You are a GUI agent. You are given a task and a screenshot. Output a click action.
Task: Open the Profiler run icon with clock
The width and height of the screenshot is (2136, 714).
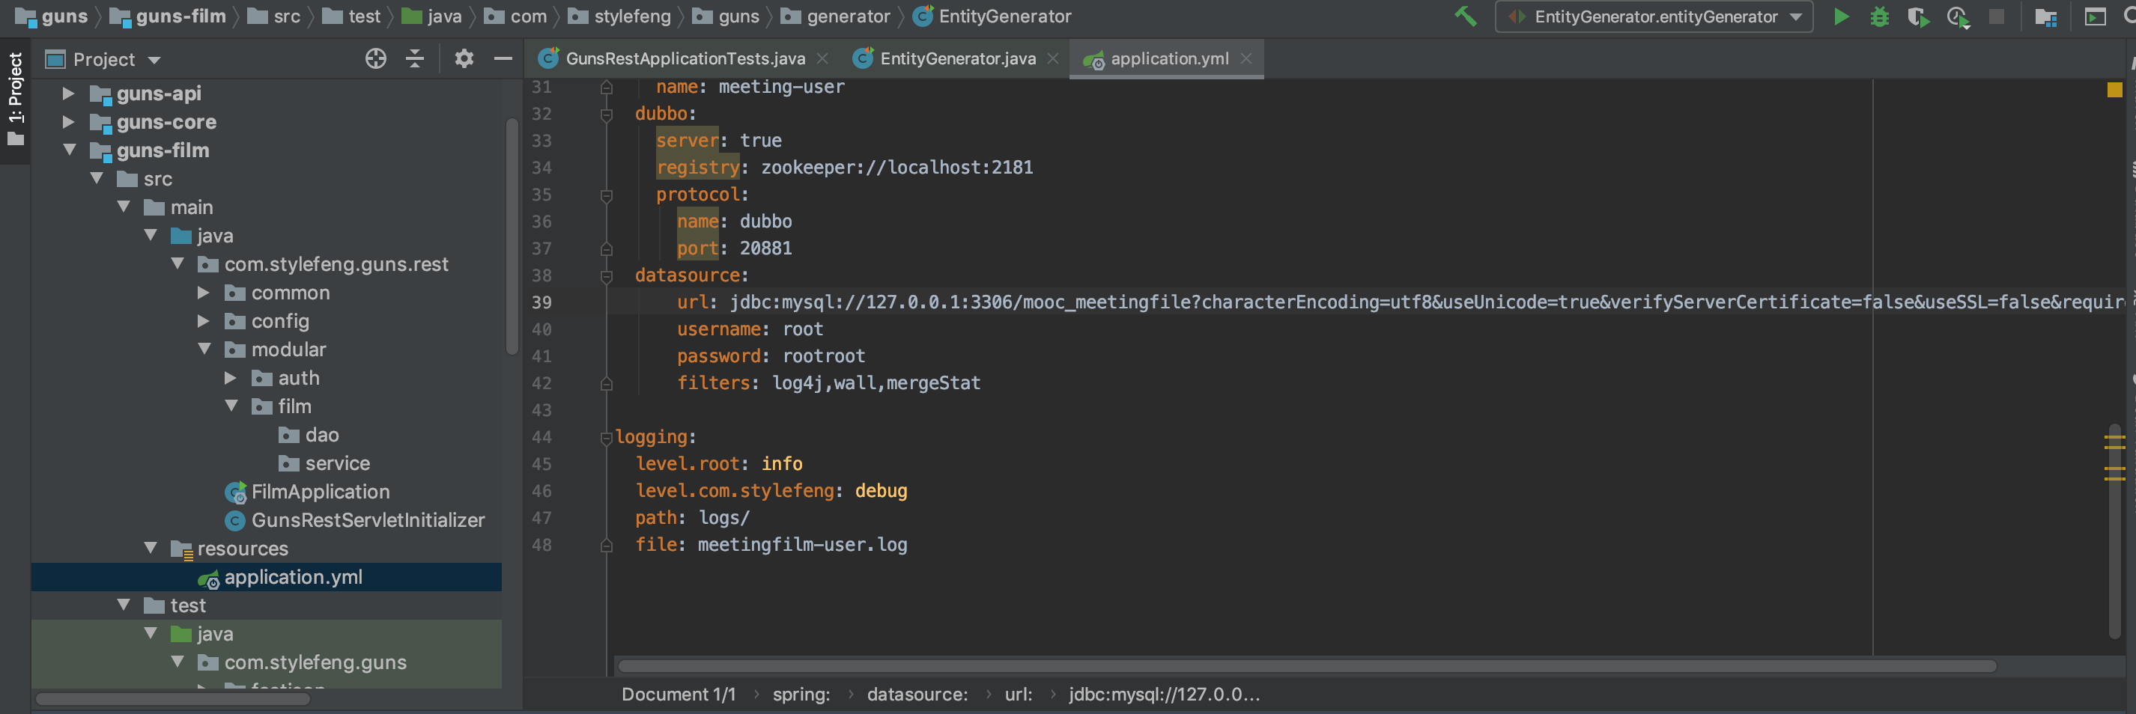1958,16
